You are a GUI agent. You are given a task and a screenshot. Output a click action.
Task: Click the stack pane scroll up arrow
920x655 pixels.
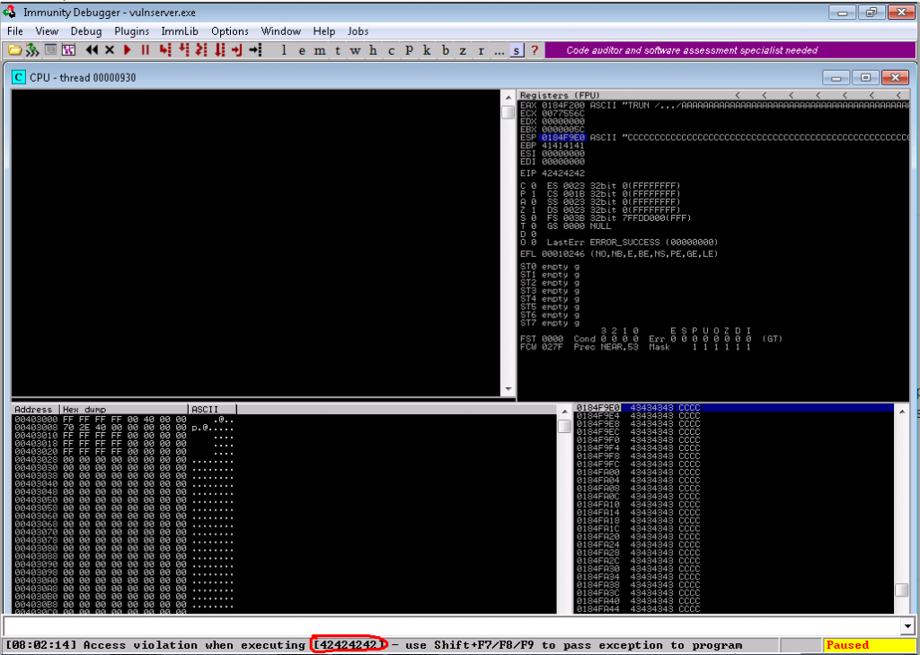tap(902, 412)
